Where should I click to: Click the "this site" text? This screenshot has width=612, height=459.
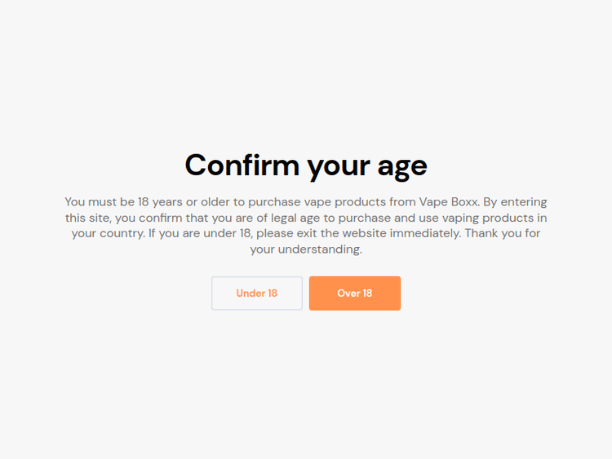click(87, 218)
